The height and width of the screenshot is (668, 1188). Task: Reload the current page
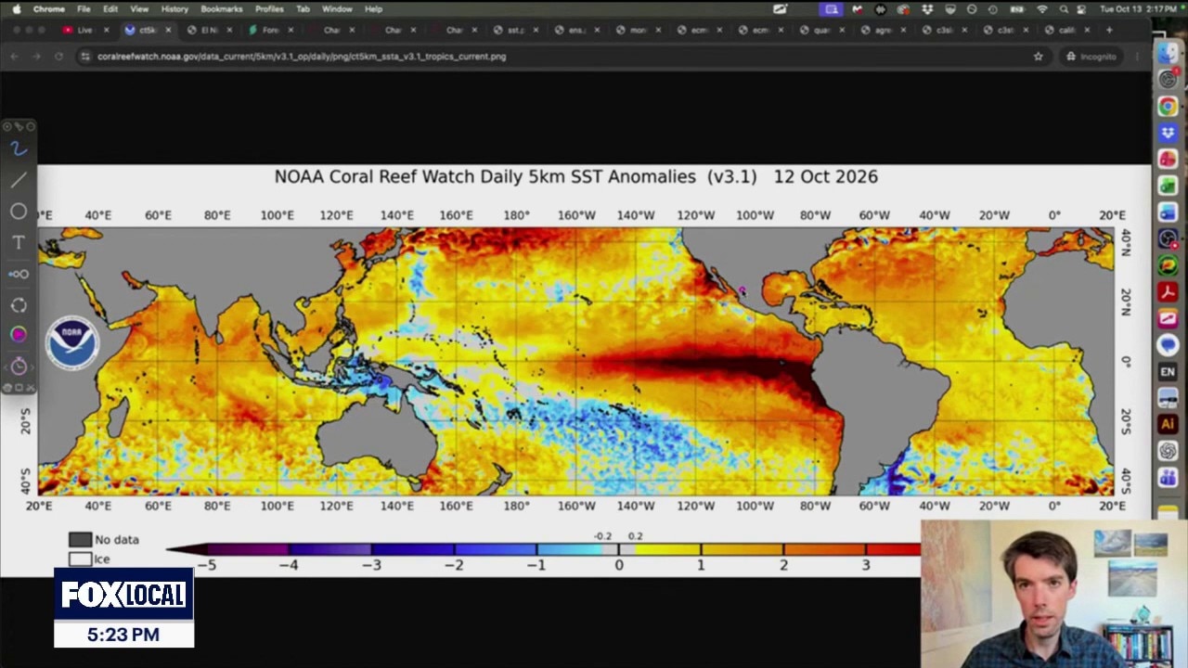click(58, 57)
